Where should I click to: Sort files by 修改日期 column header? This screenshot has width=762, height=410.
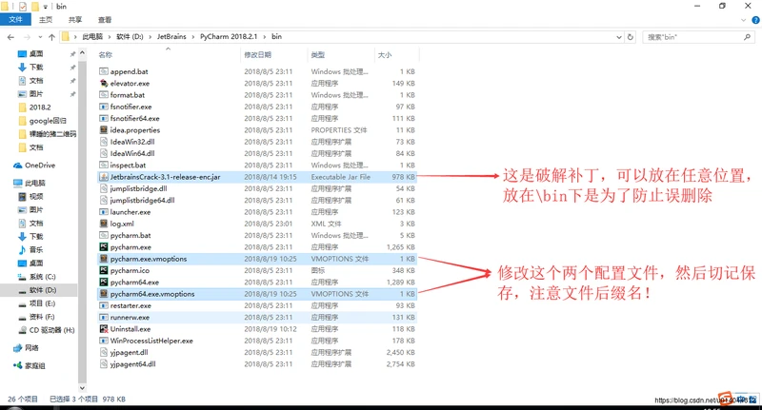[x=258, y=55]
